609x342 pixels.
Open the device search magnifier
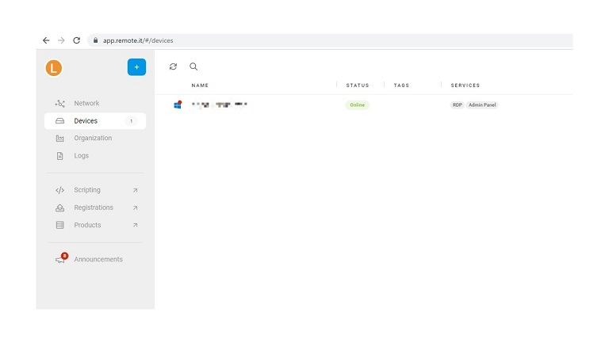point(193,66)
